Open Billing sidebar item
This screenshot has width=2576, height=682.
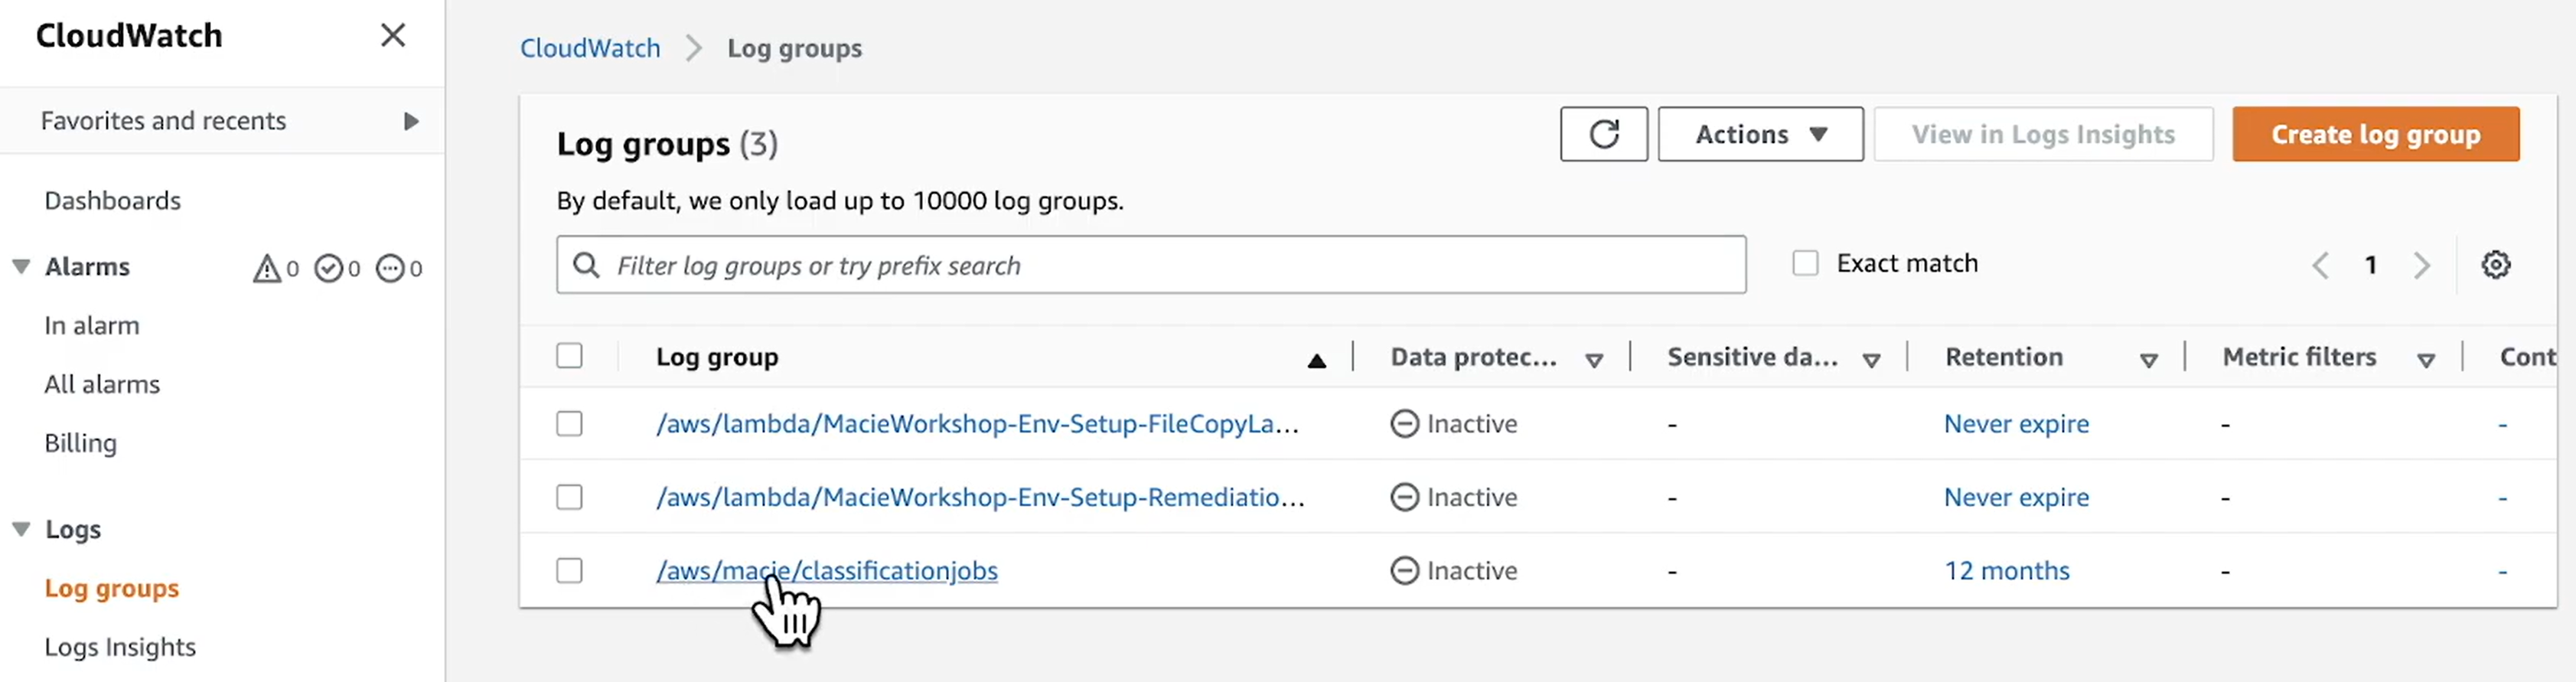click(80, 443)
